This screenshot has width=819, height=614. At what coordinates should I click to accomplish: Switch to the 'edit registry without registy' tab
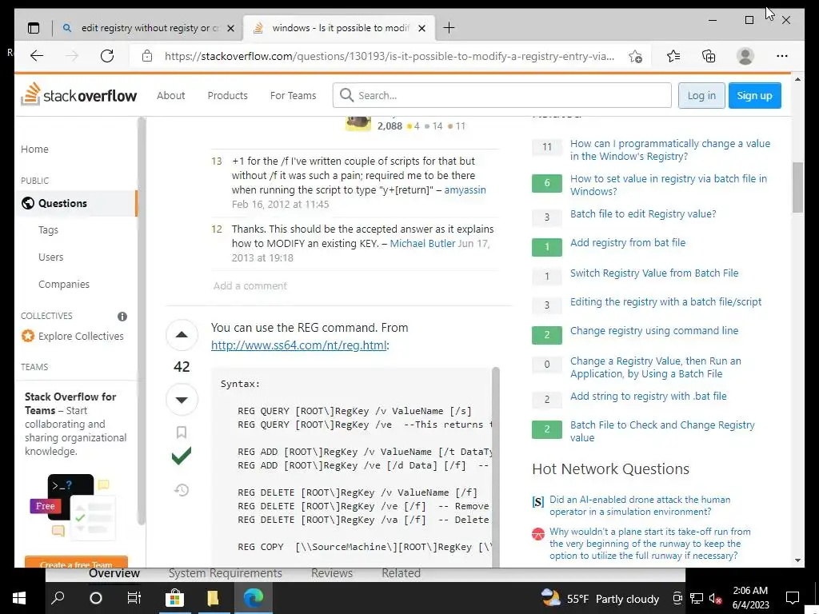(148, 28)
